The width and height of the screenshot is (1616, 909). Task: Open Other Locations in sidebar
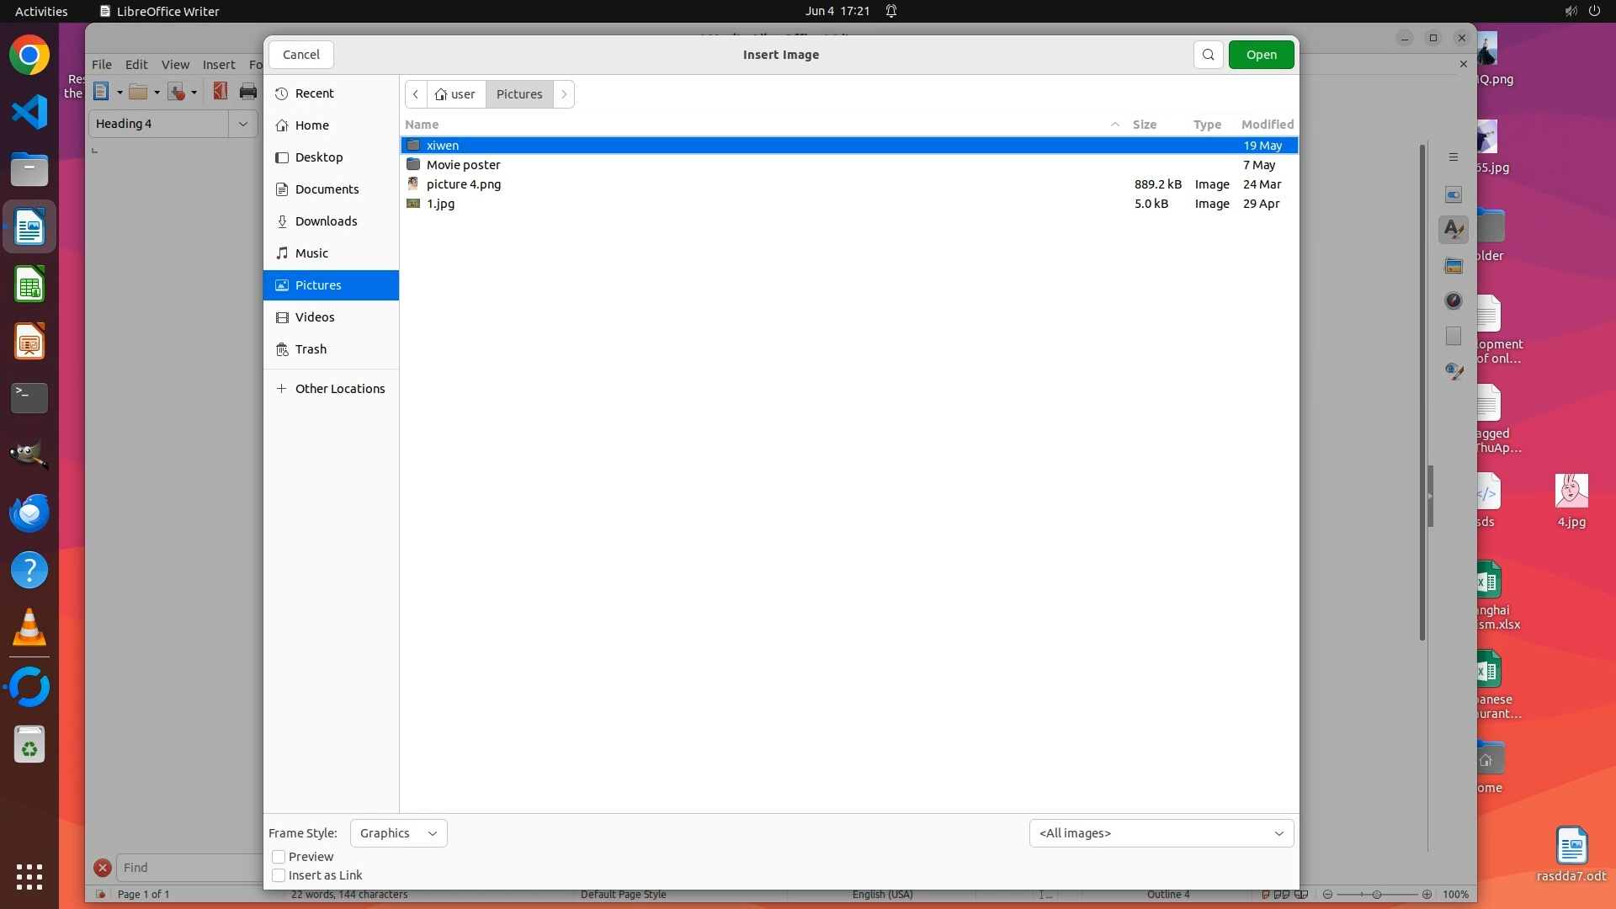coord(339,389)
